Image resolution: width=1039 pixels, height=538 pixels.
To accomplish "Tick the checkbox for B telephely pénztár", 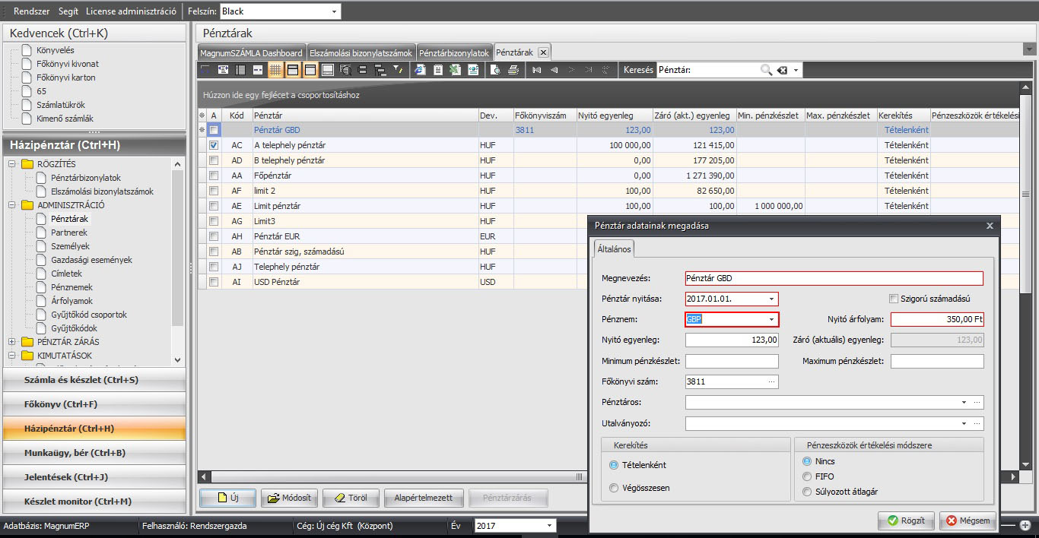I will click(214, 160).
